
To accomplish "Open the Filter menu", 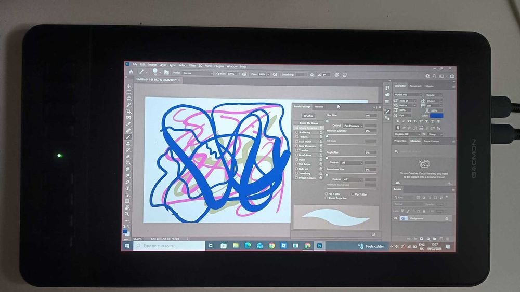I will [192, 65].
